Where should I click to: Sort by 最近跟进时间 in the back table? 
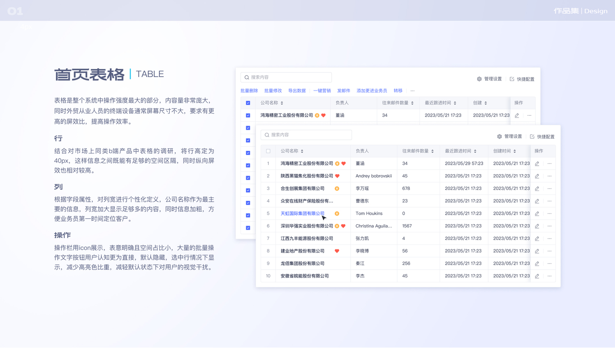tap(455, 103)
